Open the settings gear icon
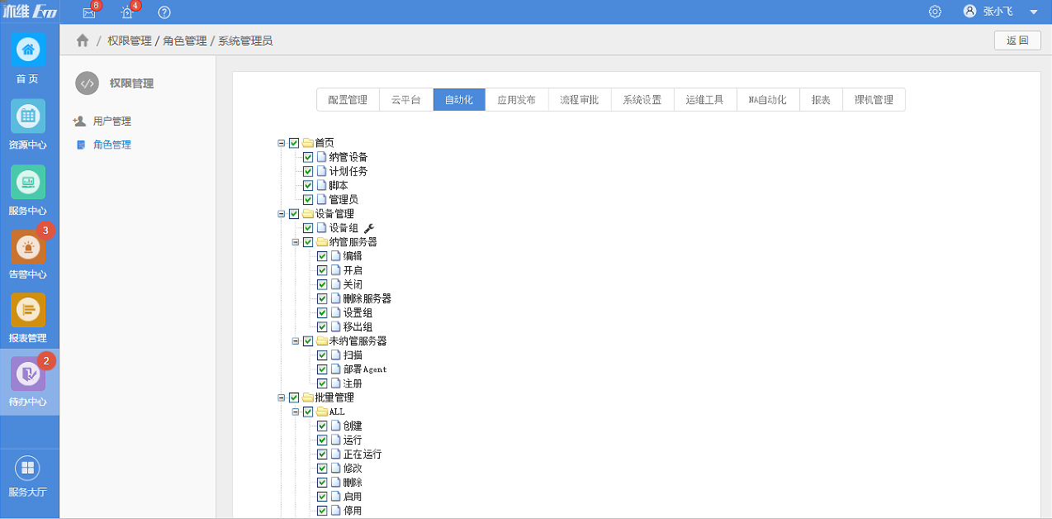The width and height of the screenshot is (1052, 519). (x=935, y=12)
